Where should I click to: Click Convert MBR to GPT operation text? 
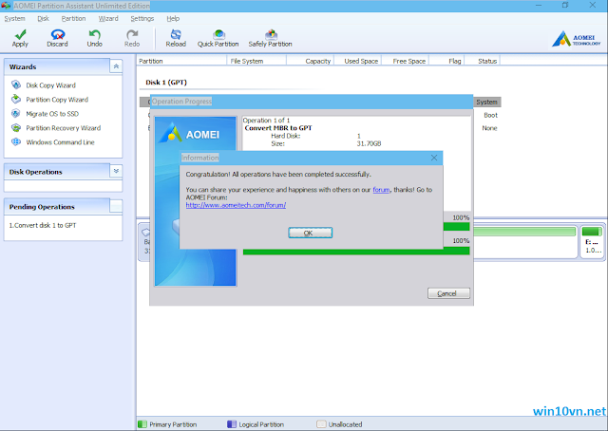278,128
